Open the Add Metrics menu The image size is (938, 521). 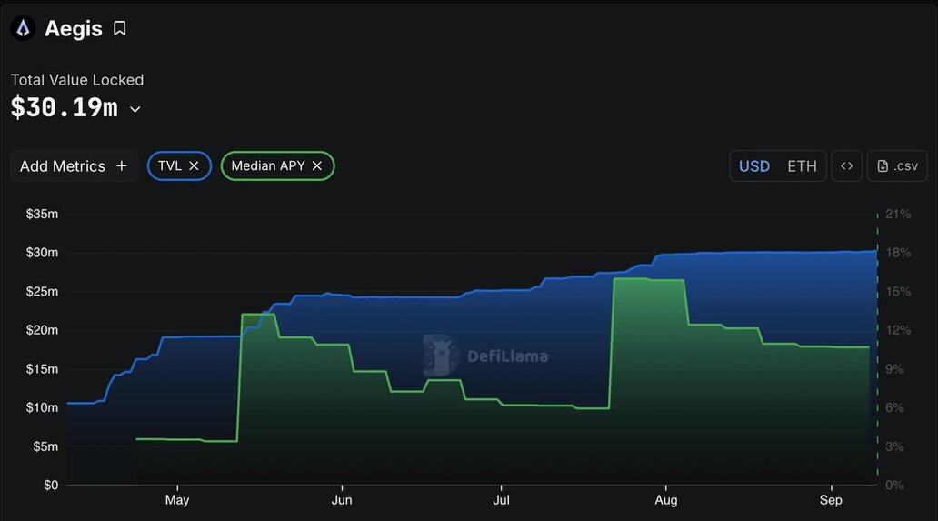tap(75, 166)
